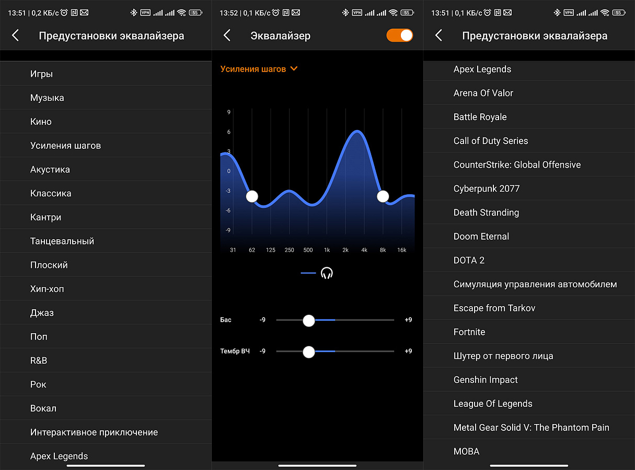Select Apex Legends at top of right list
Image resolution: width=635 pixels, height=470 pixels.
pyautogui.click(x=529, y=69)
